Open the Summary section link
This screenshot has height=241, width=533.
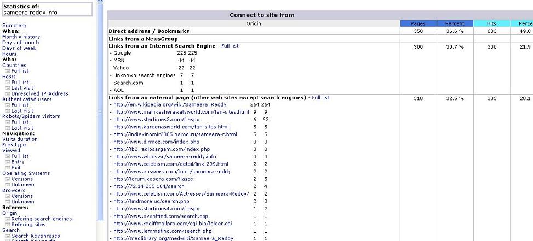(14, 26)
